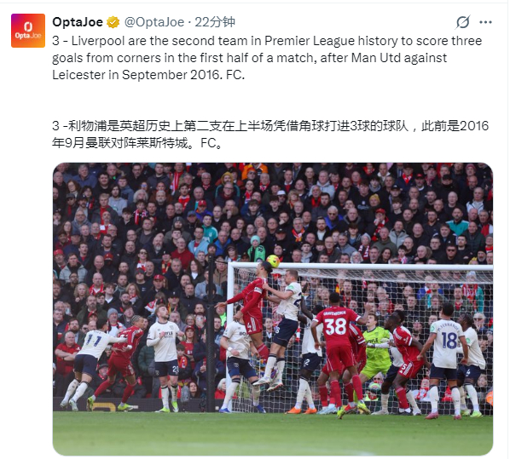Click the Chinese translated tweet text
Image resolution: width=510 pixels, height=459 pixels.
pyautogui.click(x=270, y=135)
